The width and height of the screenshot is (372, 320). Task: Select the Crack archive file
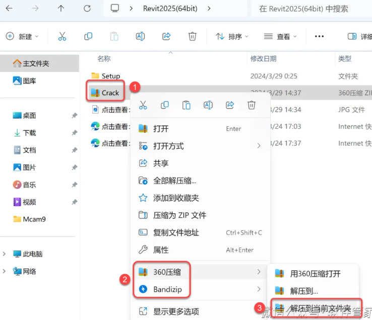105,93
